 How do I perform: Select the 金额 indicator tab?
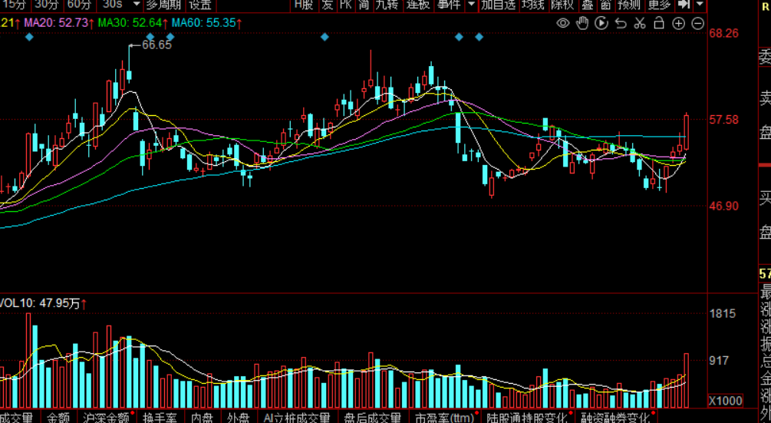[x=58, y=418]
